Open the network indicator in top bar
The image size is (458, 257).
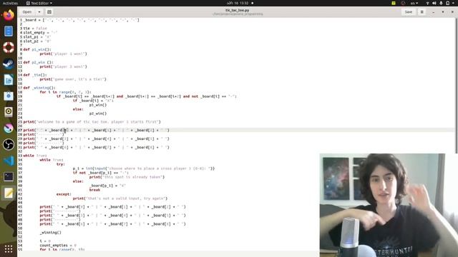point(428,3)
